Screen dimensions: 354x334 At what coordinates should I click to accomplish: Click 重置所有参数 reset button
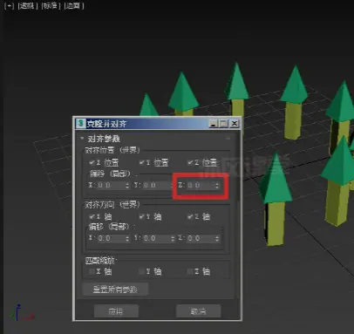115,290
